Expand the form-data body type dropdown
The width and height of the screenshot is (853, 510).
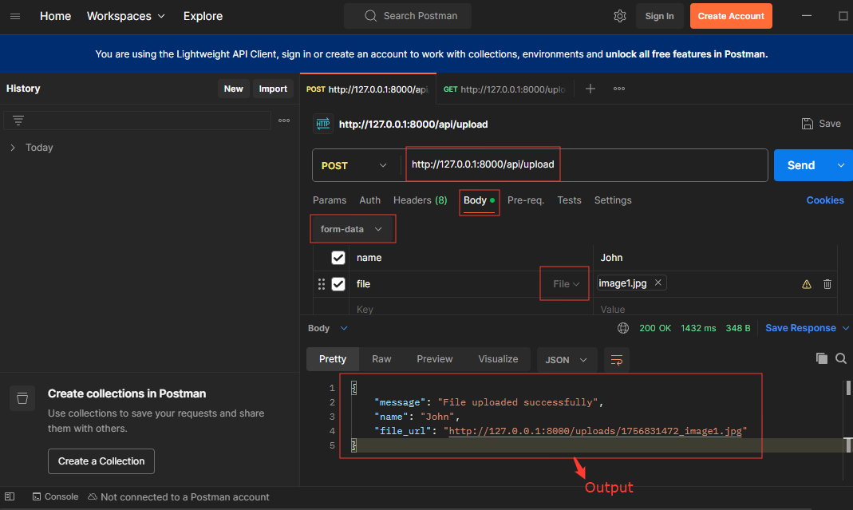pyautogui.click(x=352, y=229)
